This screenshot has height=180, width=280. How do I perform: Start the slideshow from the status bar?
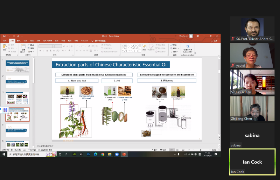pyautogui.click(x=189, y=150)
